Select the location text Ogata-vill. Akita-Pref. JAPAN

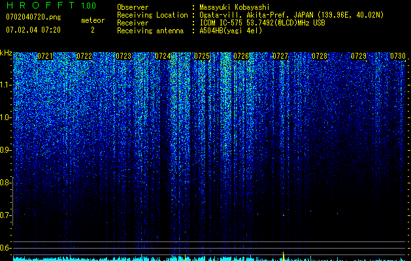coord(255,15)
